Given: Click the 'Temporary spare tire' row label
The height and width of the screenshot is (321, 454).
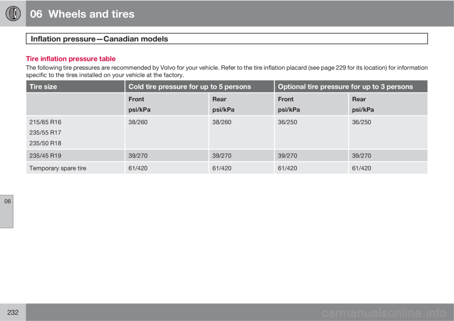Looking at the screenshot, I should (58, 168).
